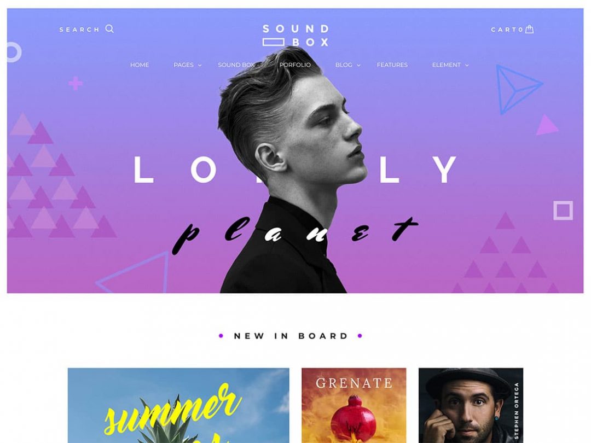Open the Porfolio menu item
591x443 pixels.
[295, 65]
